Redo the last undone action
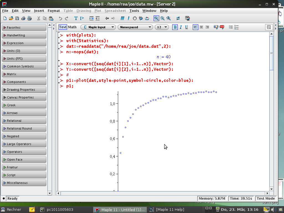The width and height of the screenshot is (284, 213). [67, 18]
